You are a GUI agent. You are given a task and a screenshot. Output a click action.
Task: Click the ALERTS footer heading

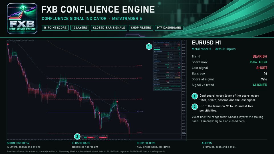[x=207, y=143]
